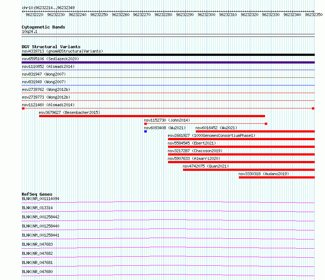325x280 pixels.
Task: Open BLNK|NR_047682 transcript label
Action: point(37,253)
